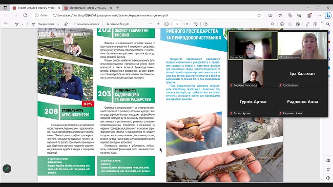Screen dimensions: 333x187
Task: Expand the highlighter options dropdown arrow
Action: click(x=23, y=24)
